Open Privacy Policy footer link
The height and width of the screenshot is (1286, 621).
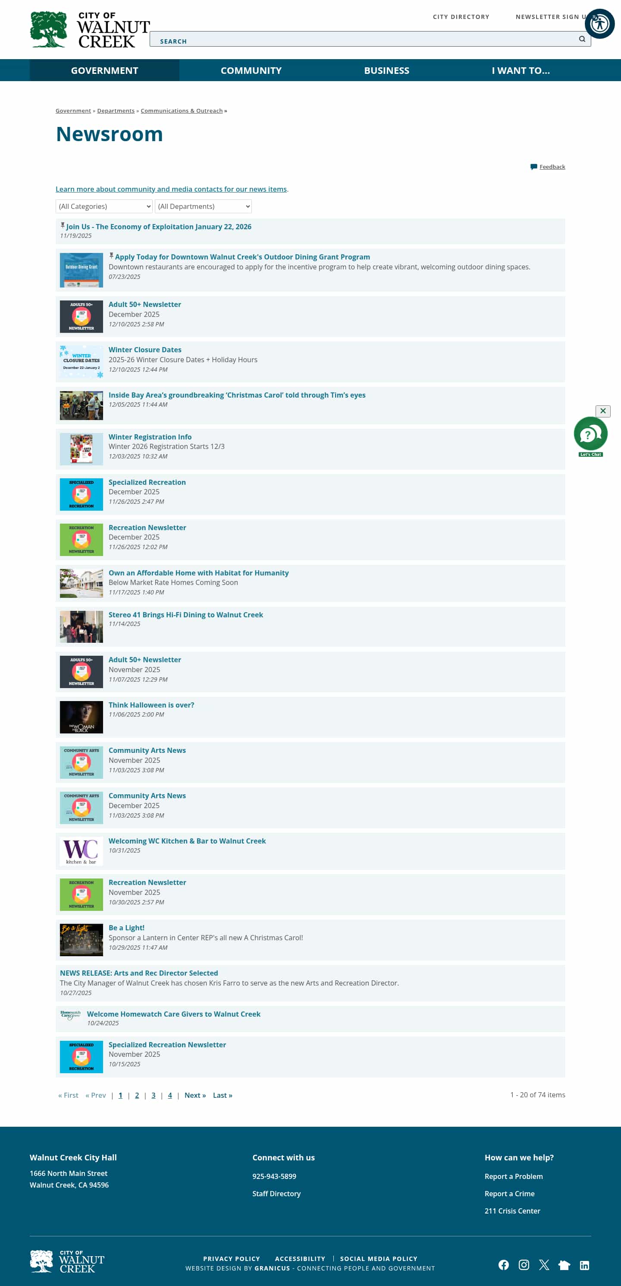(232, 1259)
